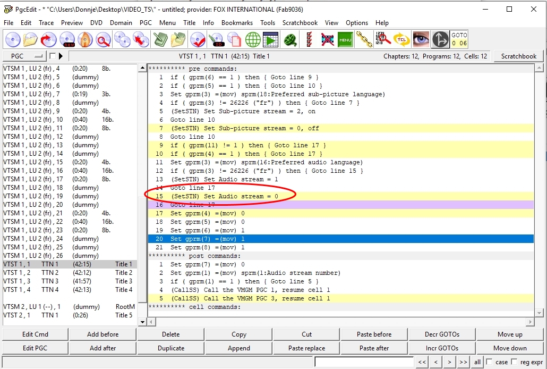The height and width of the screenshot is (369, 547).
Task: Click the black arrow next to PGC checkbox
Action: (61, 56)
